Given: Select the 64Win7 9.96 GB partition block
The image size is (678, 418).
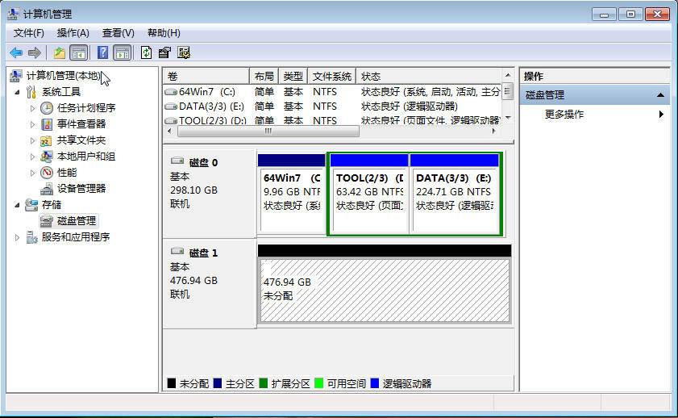Looking at the screenshot, I should [x=292, y=194].
